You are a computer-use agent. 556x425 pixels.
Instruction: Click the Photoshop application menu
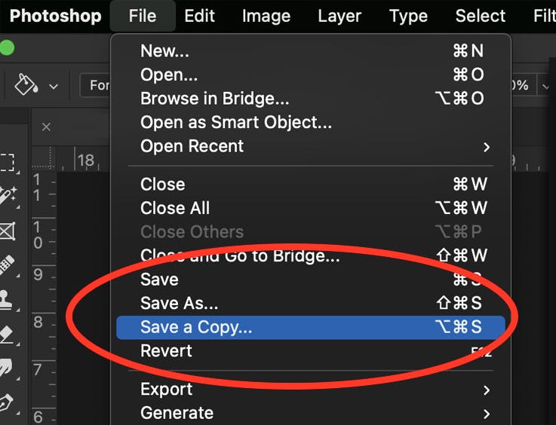coord(55,16)
